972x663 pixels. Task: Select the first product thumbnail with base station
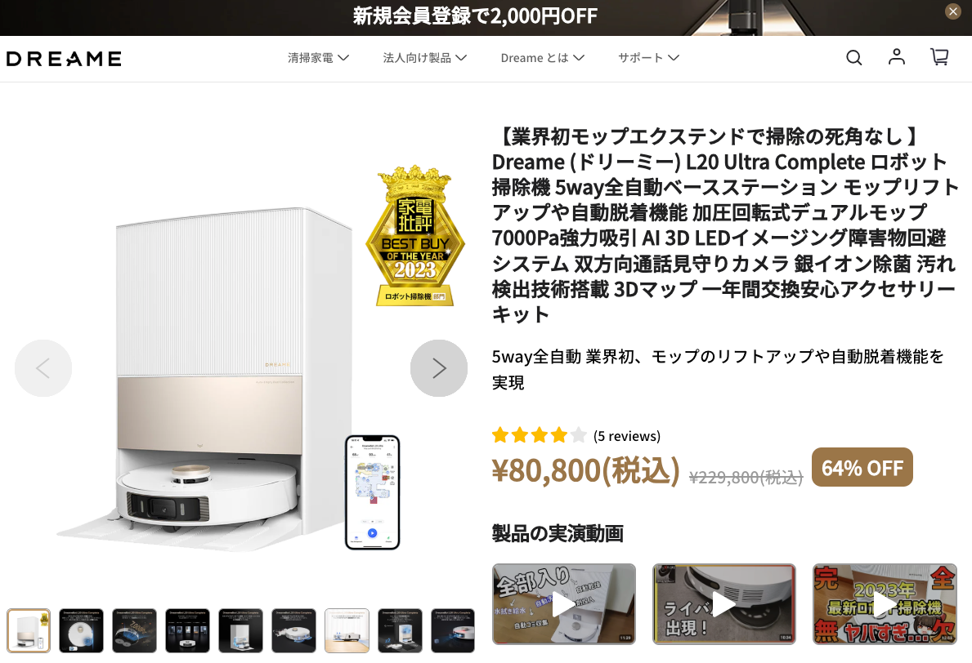click(29, 631)
